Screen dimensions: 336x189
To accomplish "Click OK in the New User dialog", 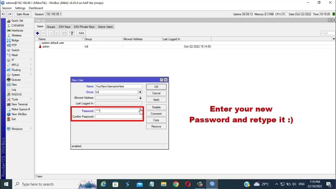I will click(x=156, y=87).
